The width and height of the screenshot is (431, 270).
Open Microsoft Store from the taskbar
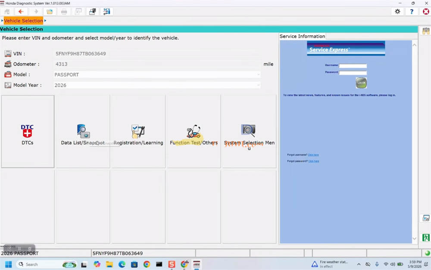[x=134, y=264]
